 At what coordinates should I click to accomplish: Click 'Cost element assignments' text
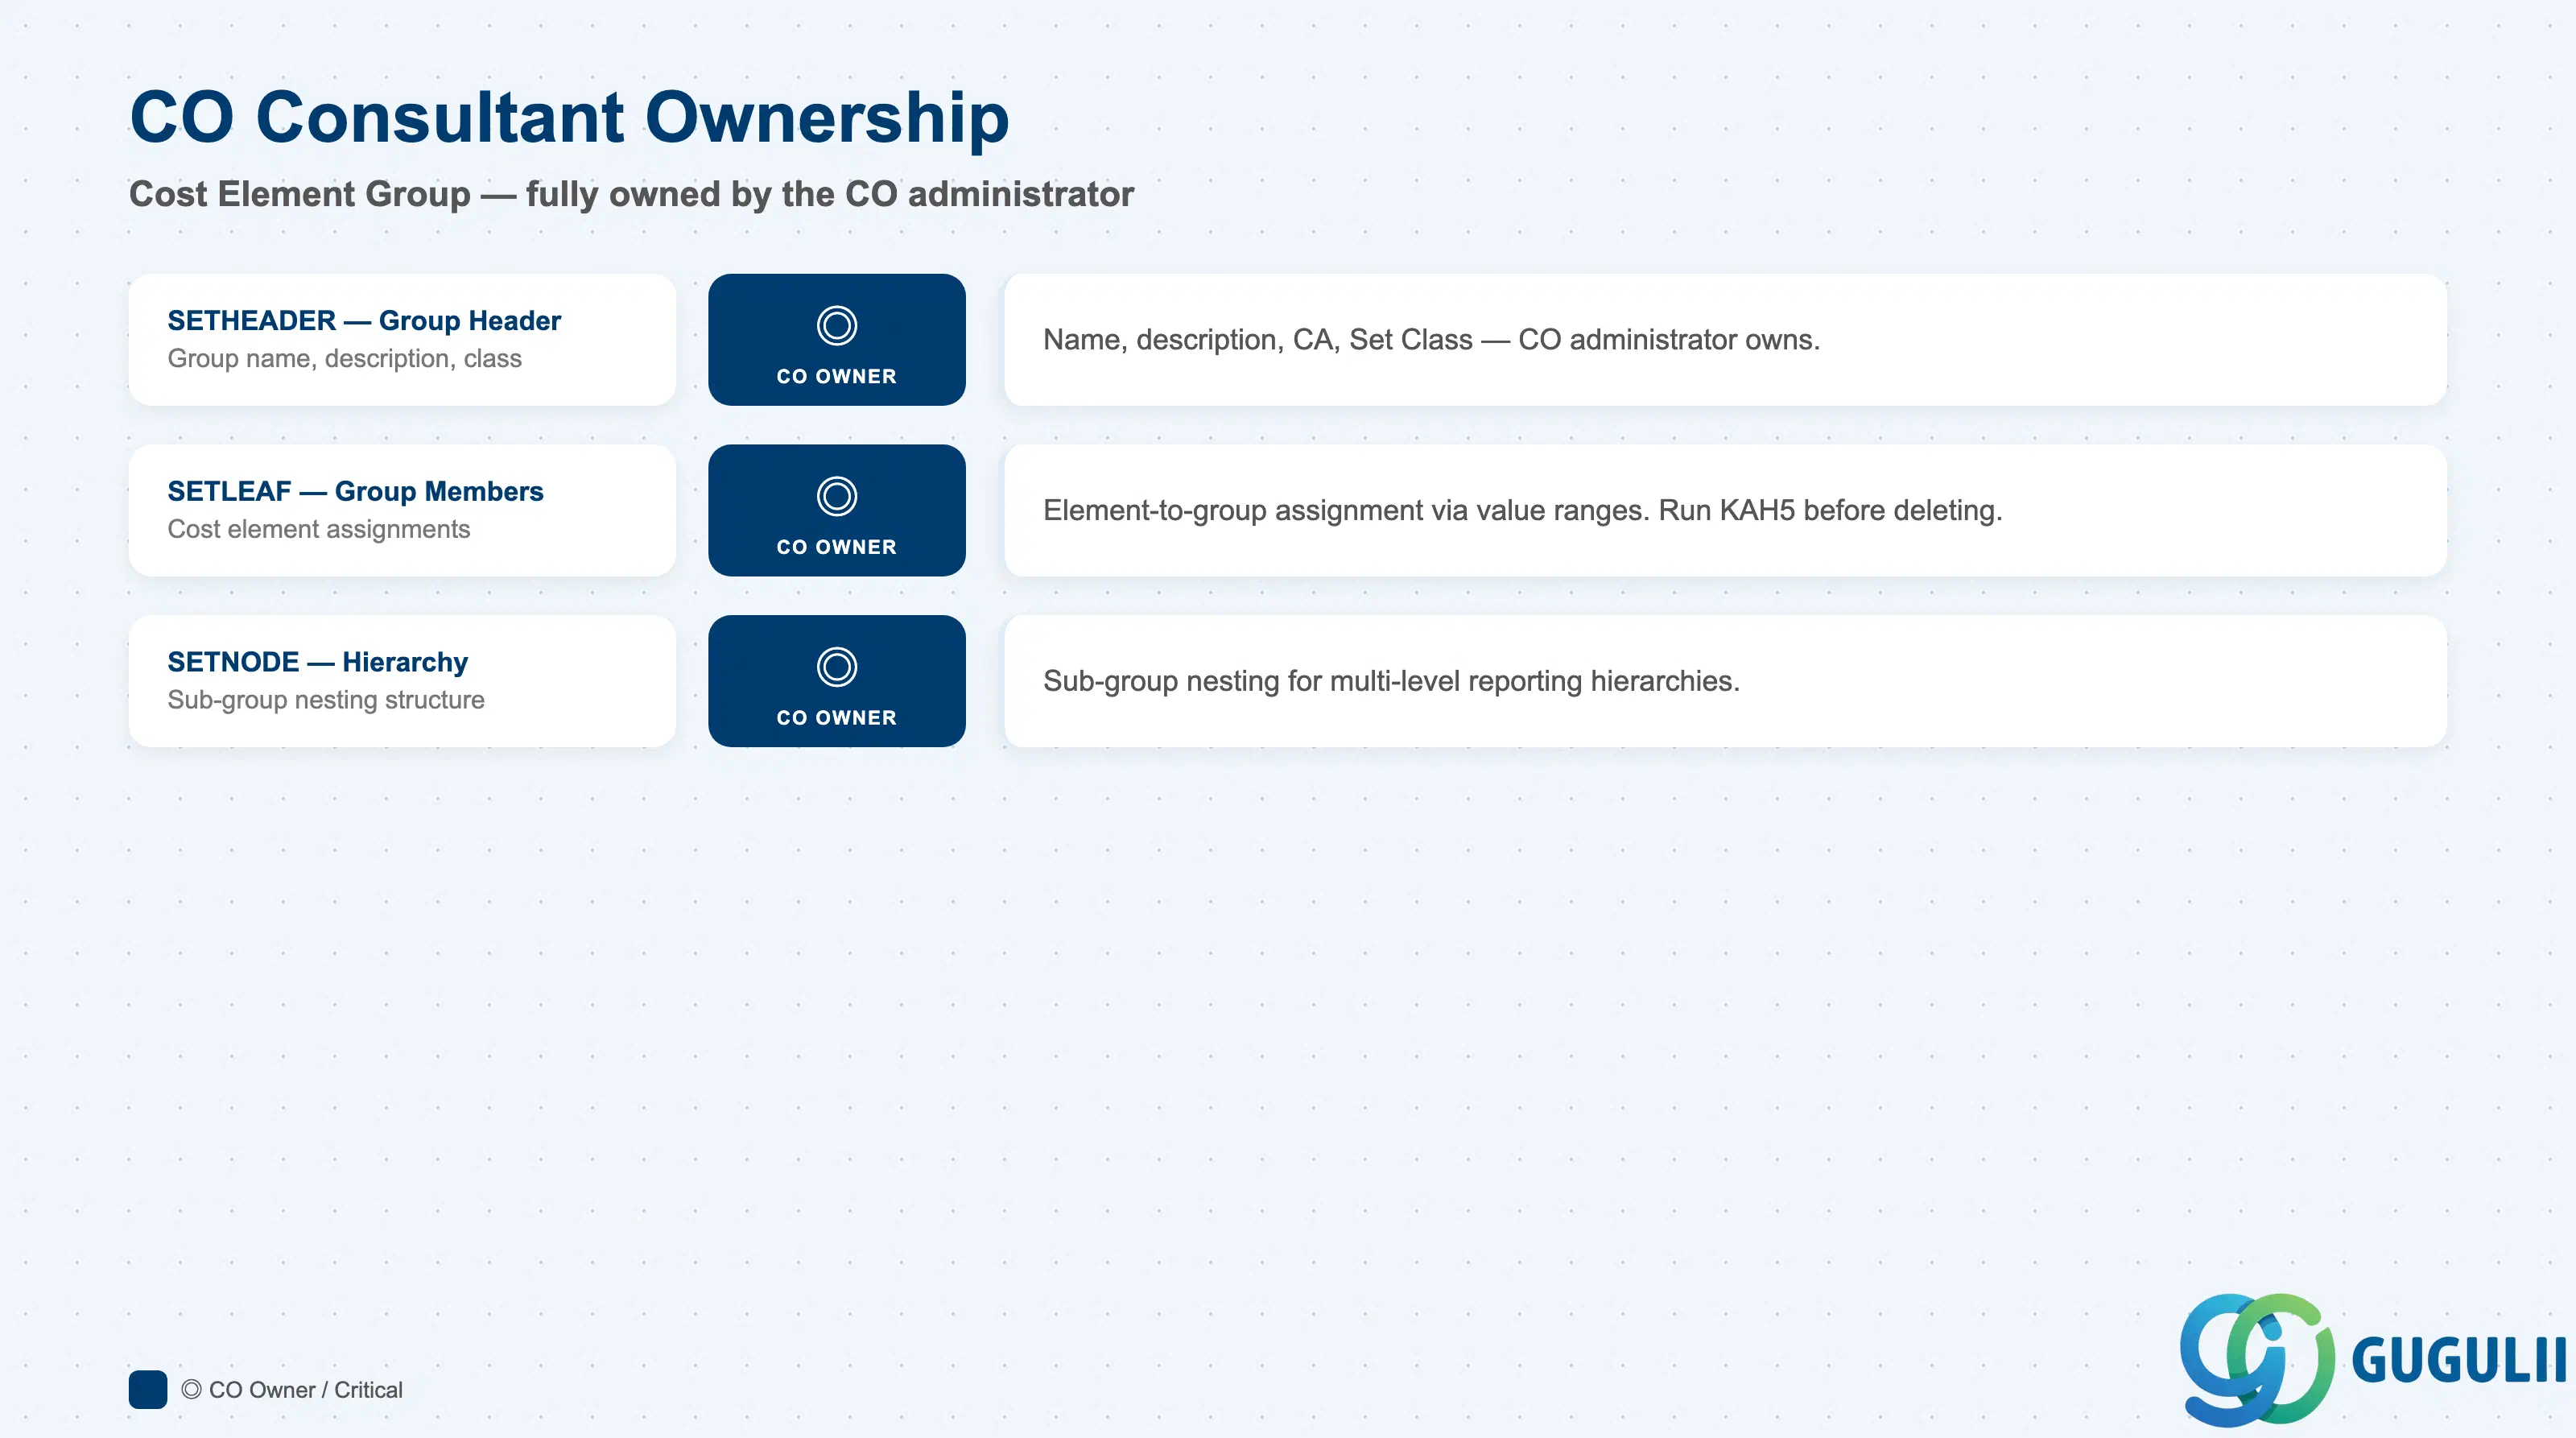coord(318,529)
